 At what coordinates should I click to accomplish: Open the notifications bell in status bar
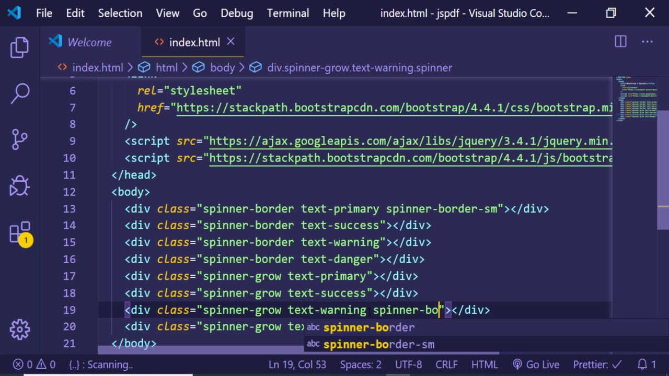tap(647, 365)
